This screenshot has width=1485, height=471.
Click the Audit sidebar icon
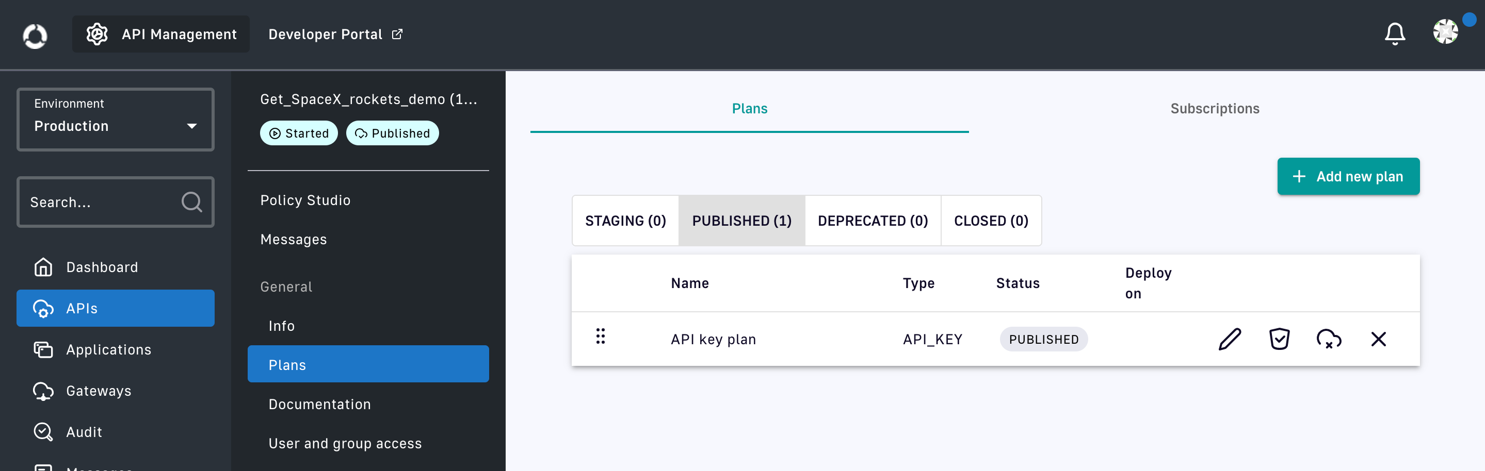pos(43,432)
